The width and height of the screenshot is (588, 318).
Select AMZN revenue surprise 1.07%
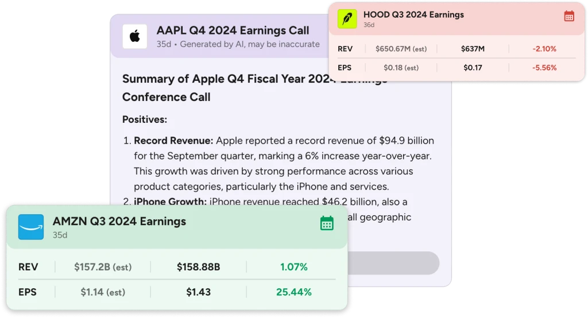[294, 267]
